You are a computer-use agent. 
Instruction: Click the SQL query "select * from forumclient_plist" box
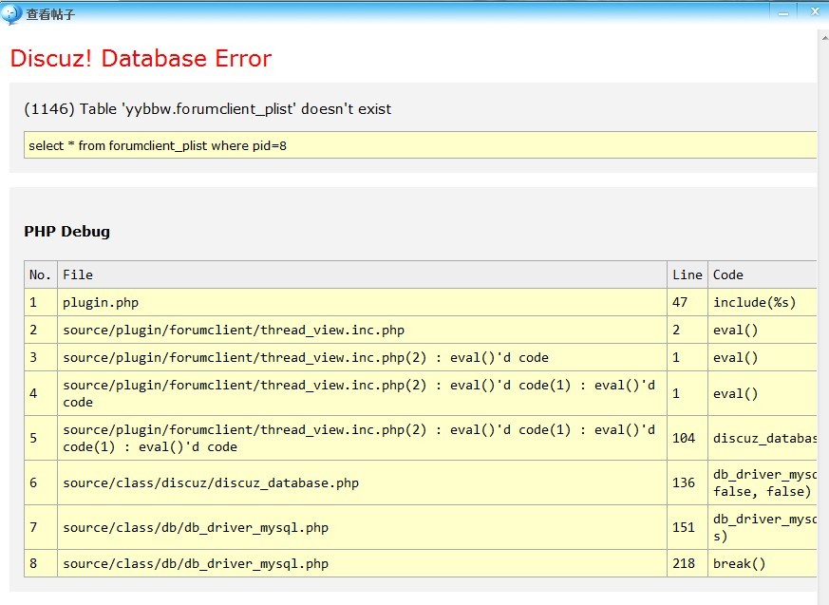coord(421,145)
